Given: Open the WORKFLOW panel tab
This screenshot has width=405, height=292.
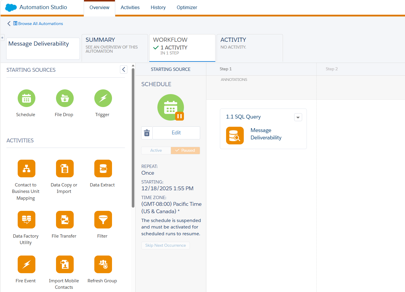Looking at the screenshot, I should [x=182, y=48].
